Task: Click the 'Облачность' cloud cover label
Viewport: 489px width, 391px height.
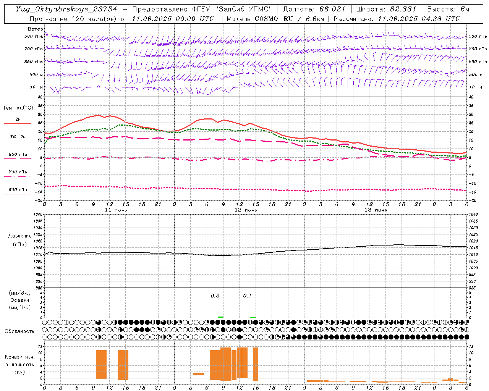Action: 19,331
